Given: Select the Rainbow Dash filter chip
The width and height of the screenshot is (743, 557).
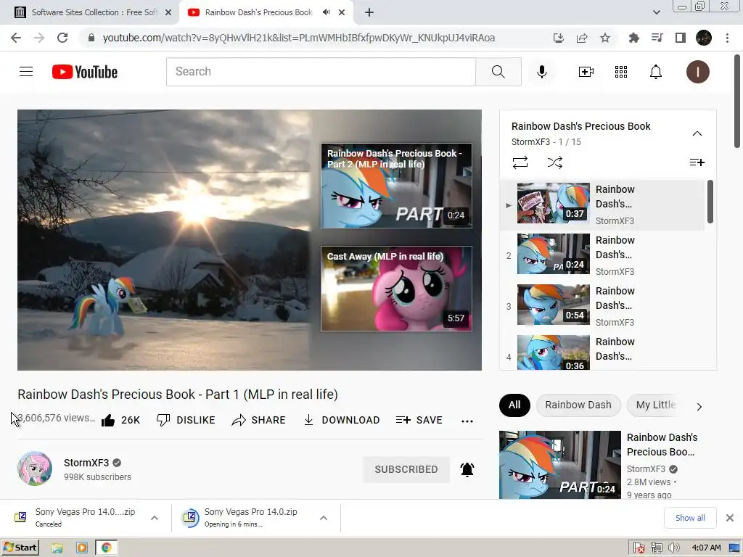Looking at the screenshot, I should tap(578, 405).
